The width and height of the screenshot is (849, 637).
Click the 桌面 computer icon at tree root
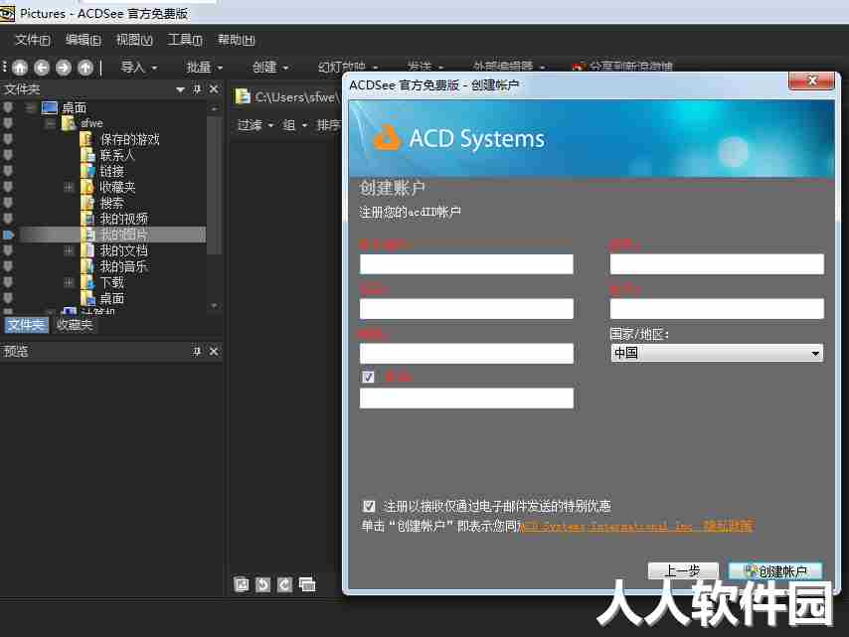click(50, 107)
